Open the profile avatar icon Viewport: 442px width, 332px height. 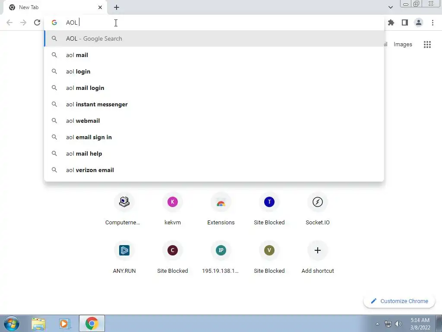coord(419,22)
